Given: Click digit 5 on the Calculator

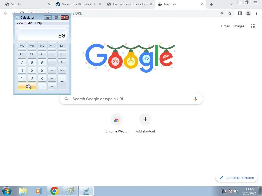Looking at the screenshot, I should tap(32, 70).
